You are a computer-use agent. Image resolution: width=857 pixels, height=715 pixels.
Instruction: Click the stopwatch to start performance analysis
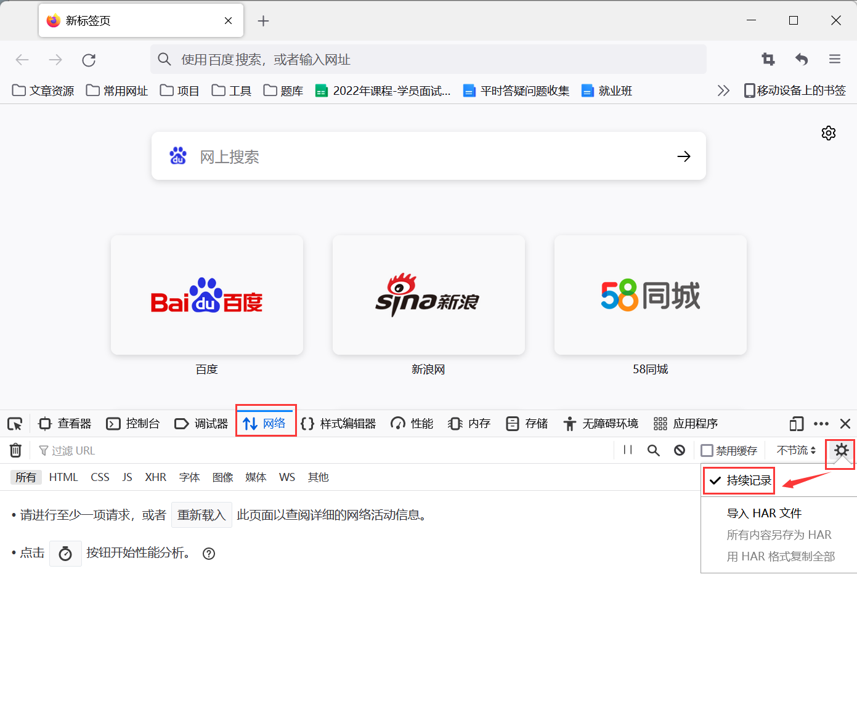(x=65, y=553)
